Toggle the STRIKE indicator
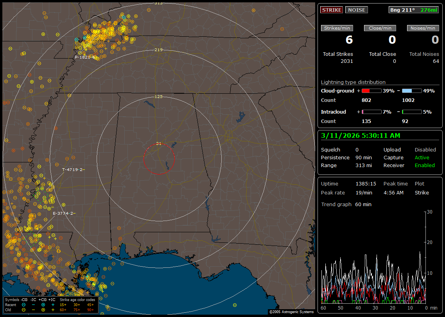Screen dimensions: 445x317 (x=332, y=10)
